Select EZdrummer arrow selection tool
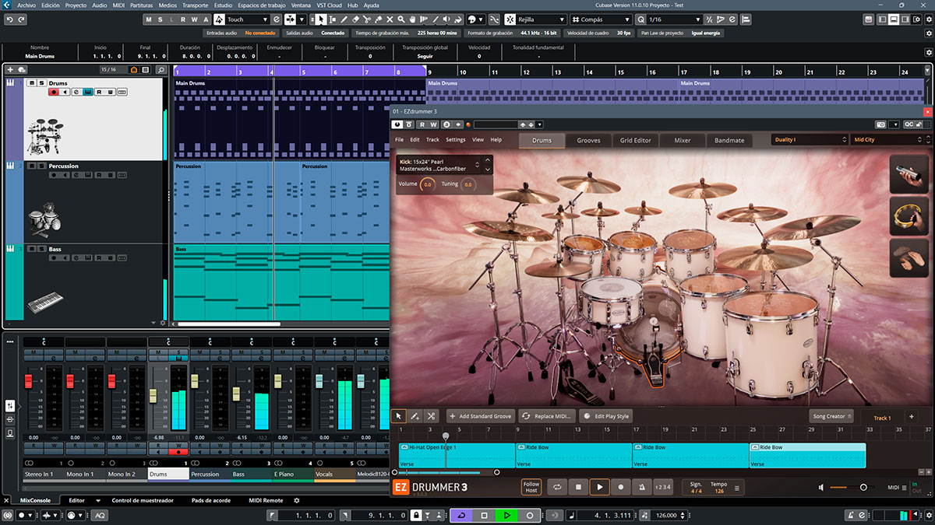This screenshot has height=525, width=935. [399, 416]
